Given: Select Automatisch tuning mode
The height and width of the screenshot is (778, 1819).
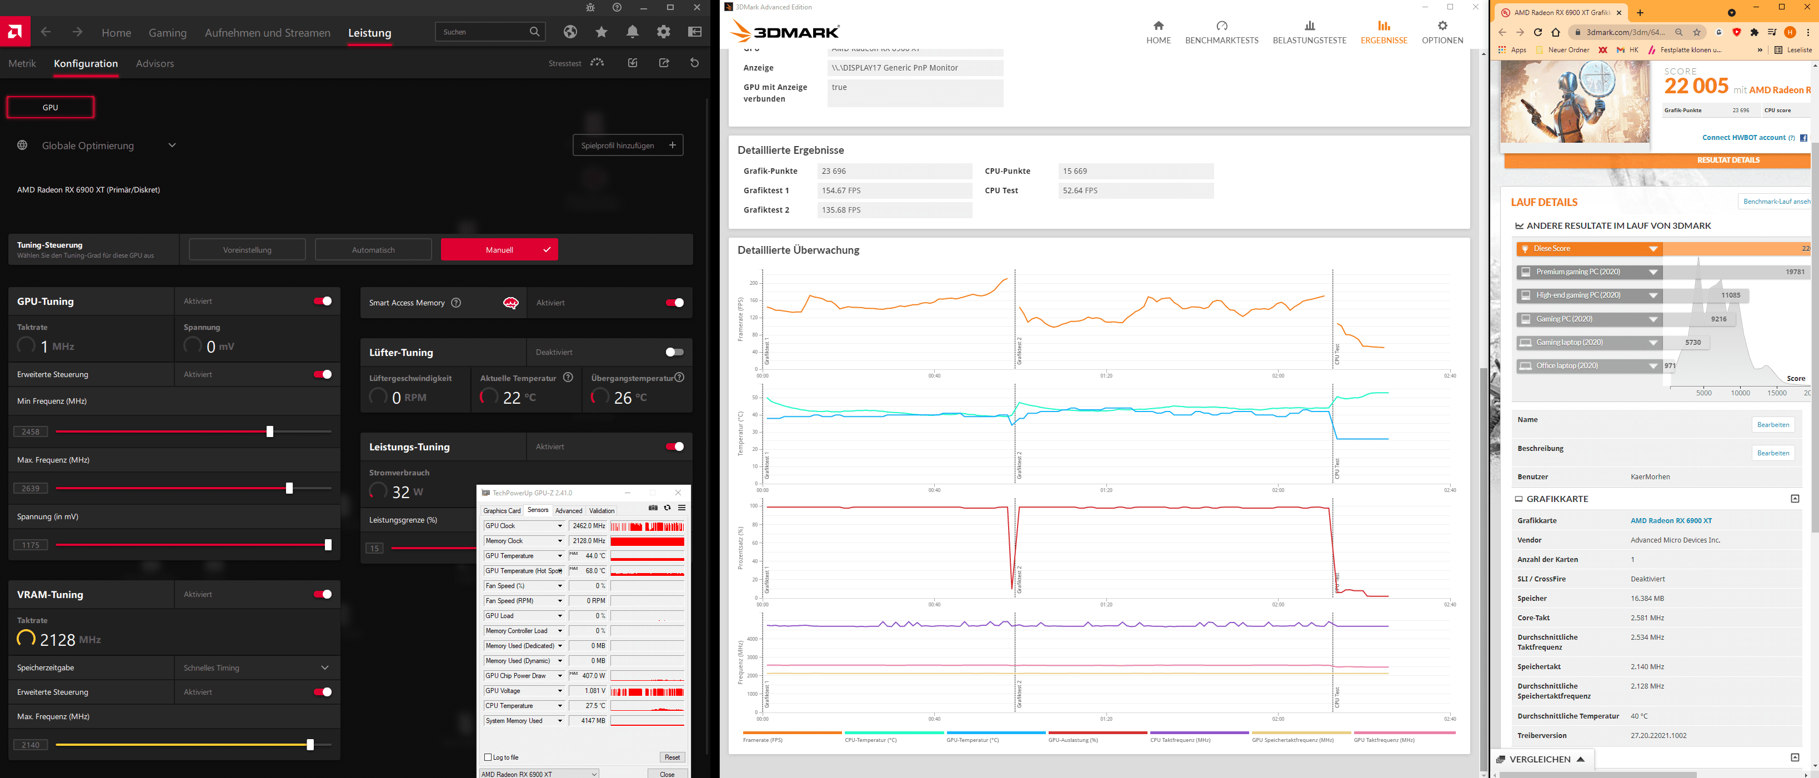Looking at the screenshot, I should 373,250.
